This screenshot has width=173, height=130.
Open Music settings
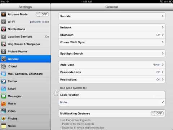coord(25,104)
